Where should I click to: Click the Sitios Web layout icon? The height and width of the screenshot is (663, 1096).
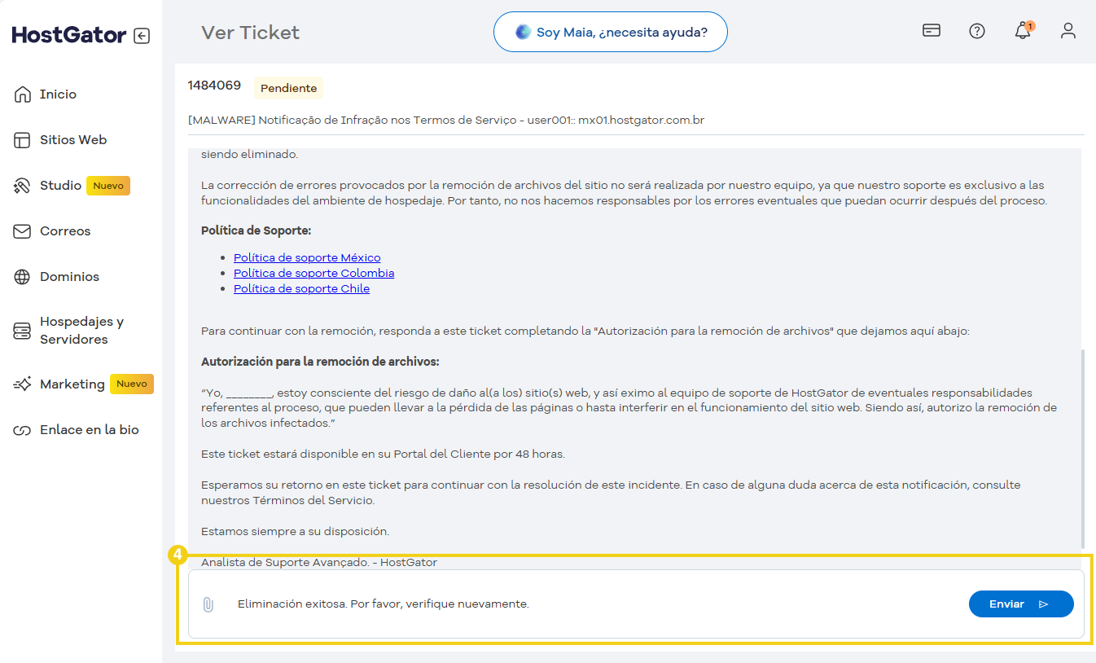pyautogui.click(x=22, y=140)
